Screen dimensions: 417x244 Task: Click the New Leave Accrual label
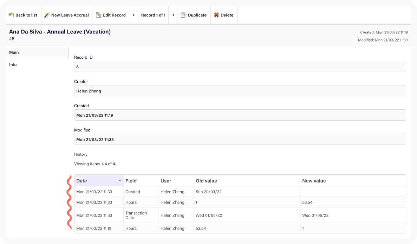[70, 15]
